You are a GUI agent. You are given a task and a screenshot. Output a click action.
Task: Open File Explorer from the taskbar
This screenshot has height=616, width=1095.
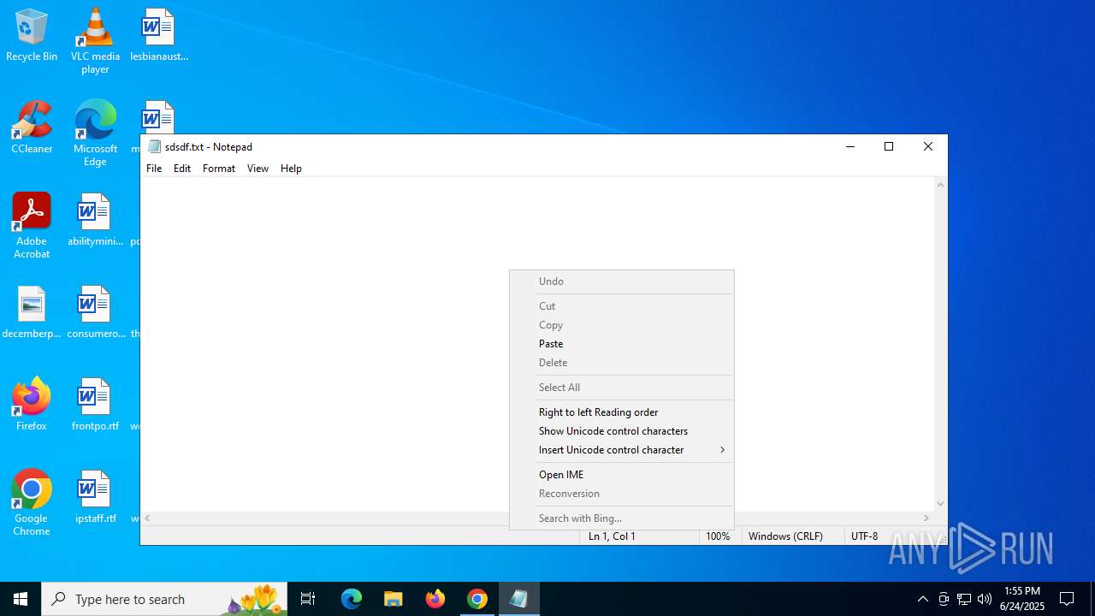tap(394, 599)
